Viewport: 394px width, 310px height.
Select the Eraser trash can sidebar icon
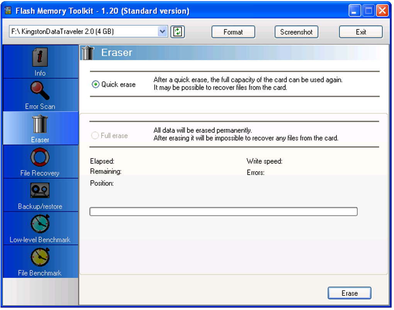40,124
